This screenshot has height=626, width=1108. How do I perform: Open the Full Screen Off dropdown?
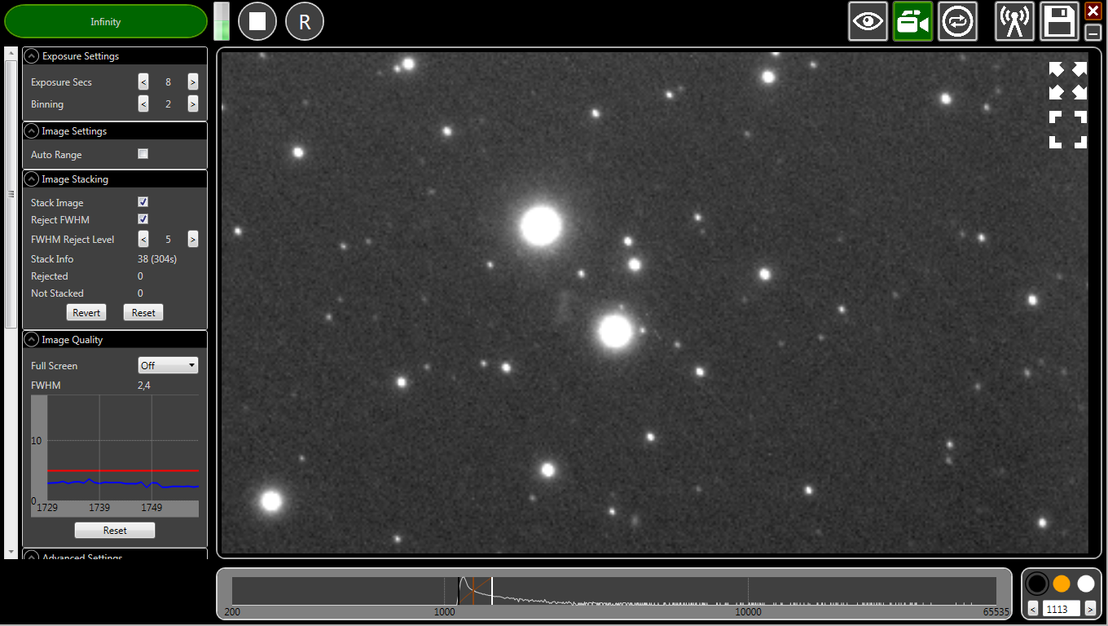(x=168, y=365)
